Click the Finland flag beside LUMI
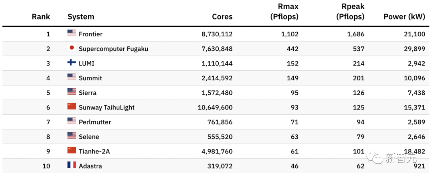The height and width of the screenshot is (177, 431). [72, 63]
